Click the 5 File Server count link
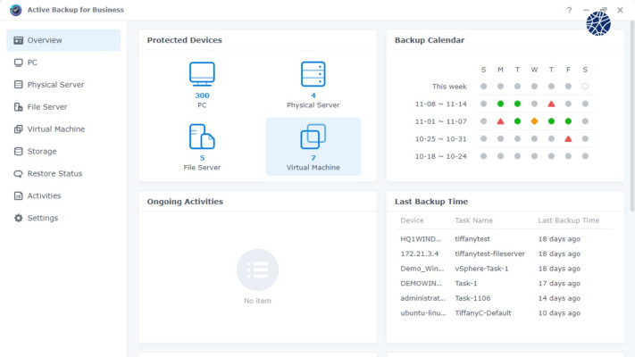The width and height of the screenshot is (635, 357). 202,158
